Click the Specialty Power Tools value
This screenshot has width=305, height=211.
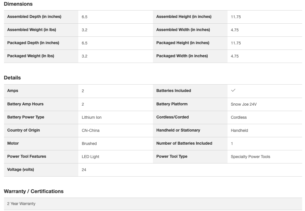click(250, 157)
